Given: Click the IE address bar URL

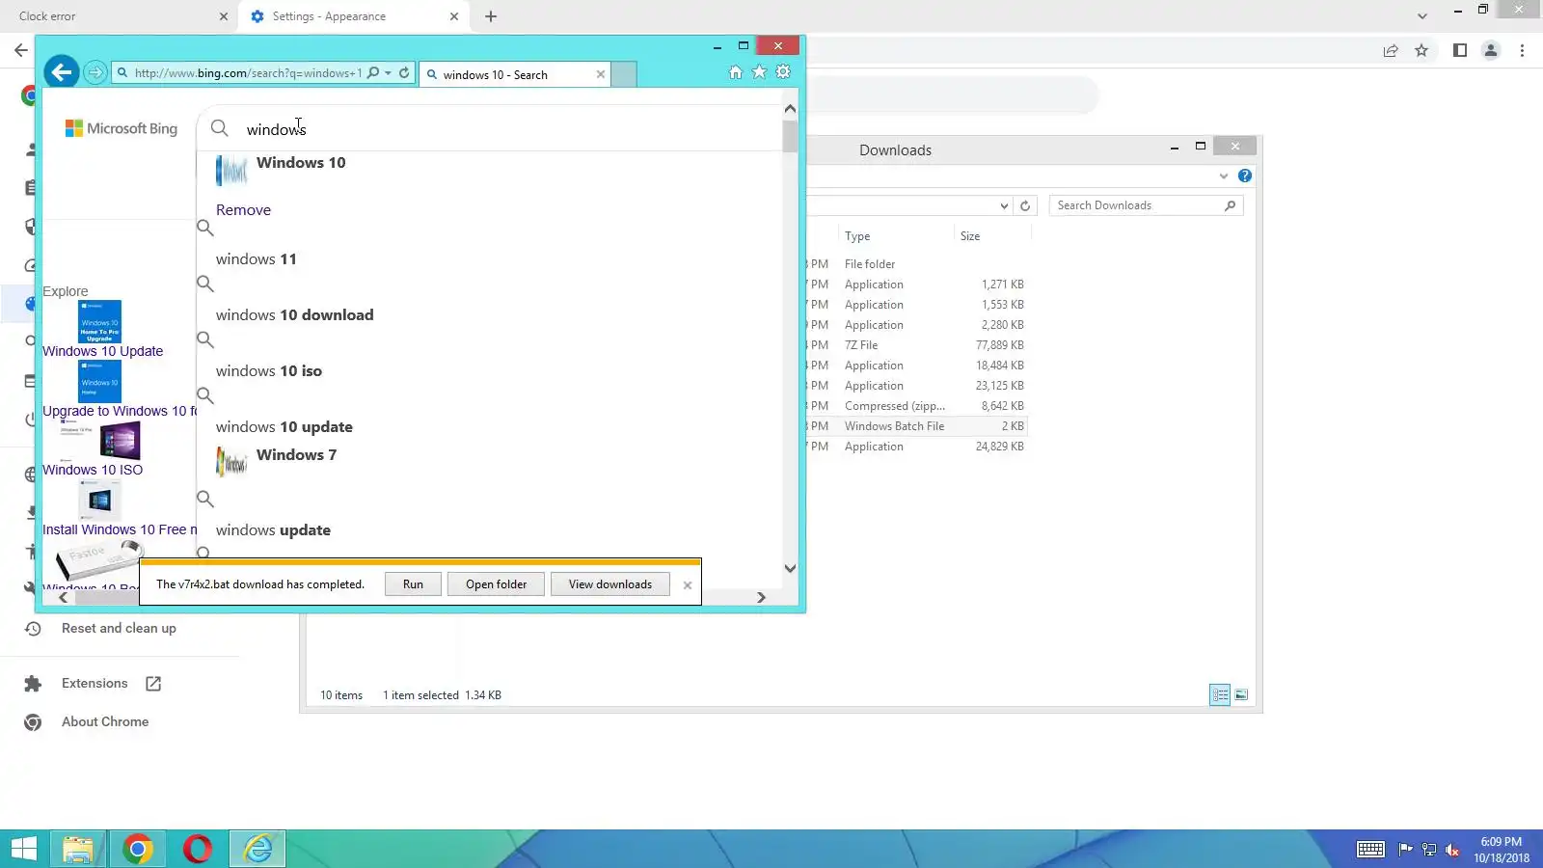Looking at the screenshot, I should coord(248,73).
